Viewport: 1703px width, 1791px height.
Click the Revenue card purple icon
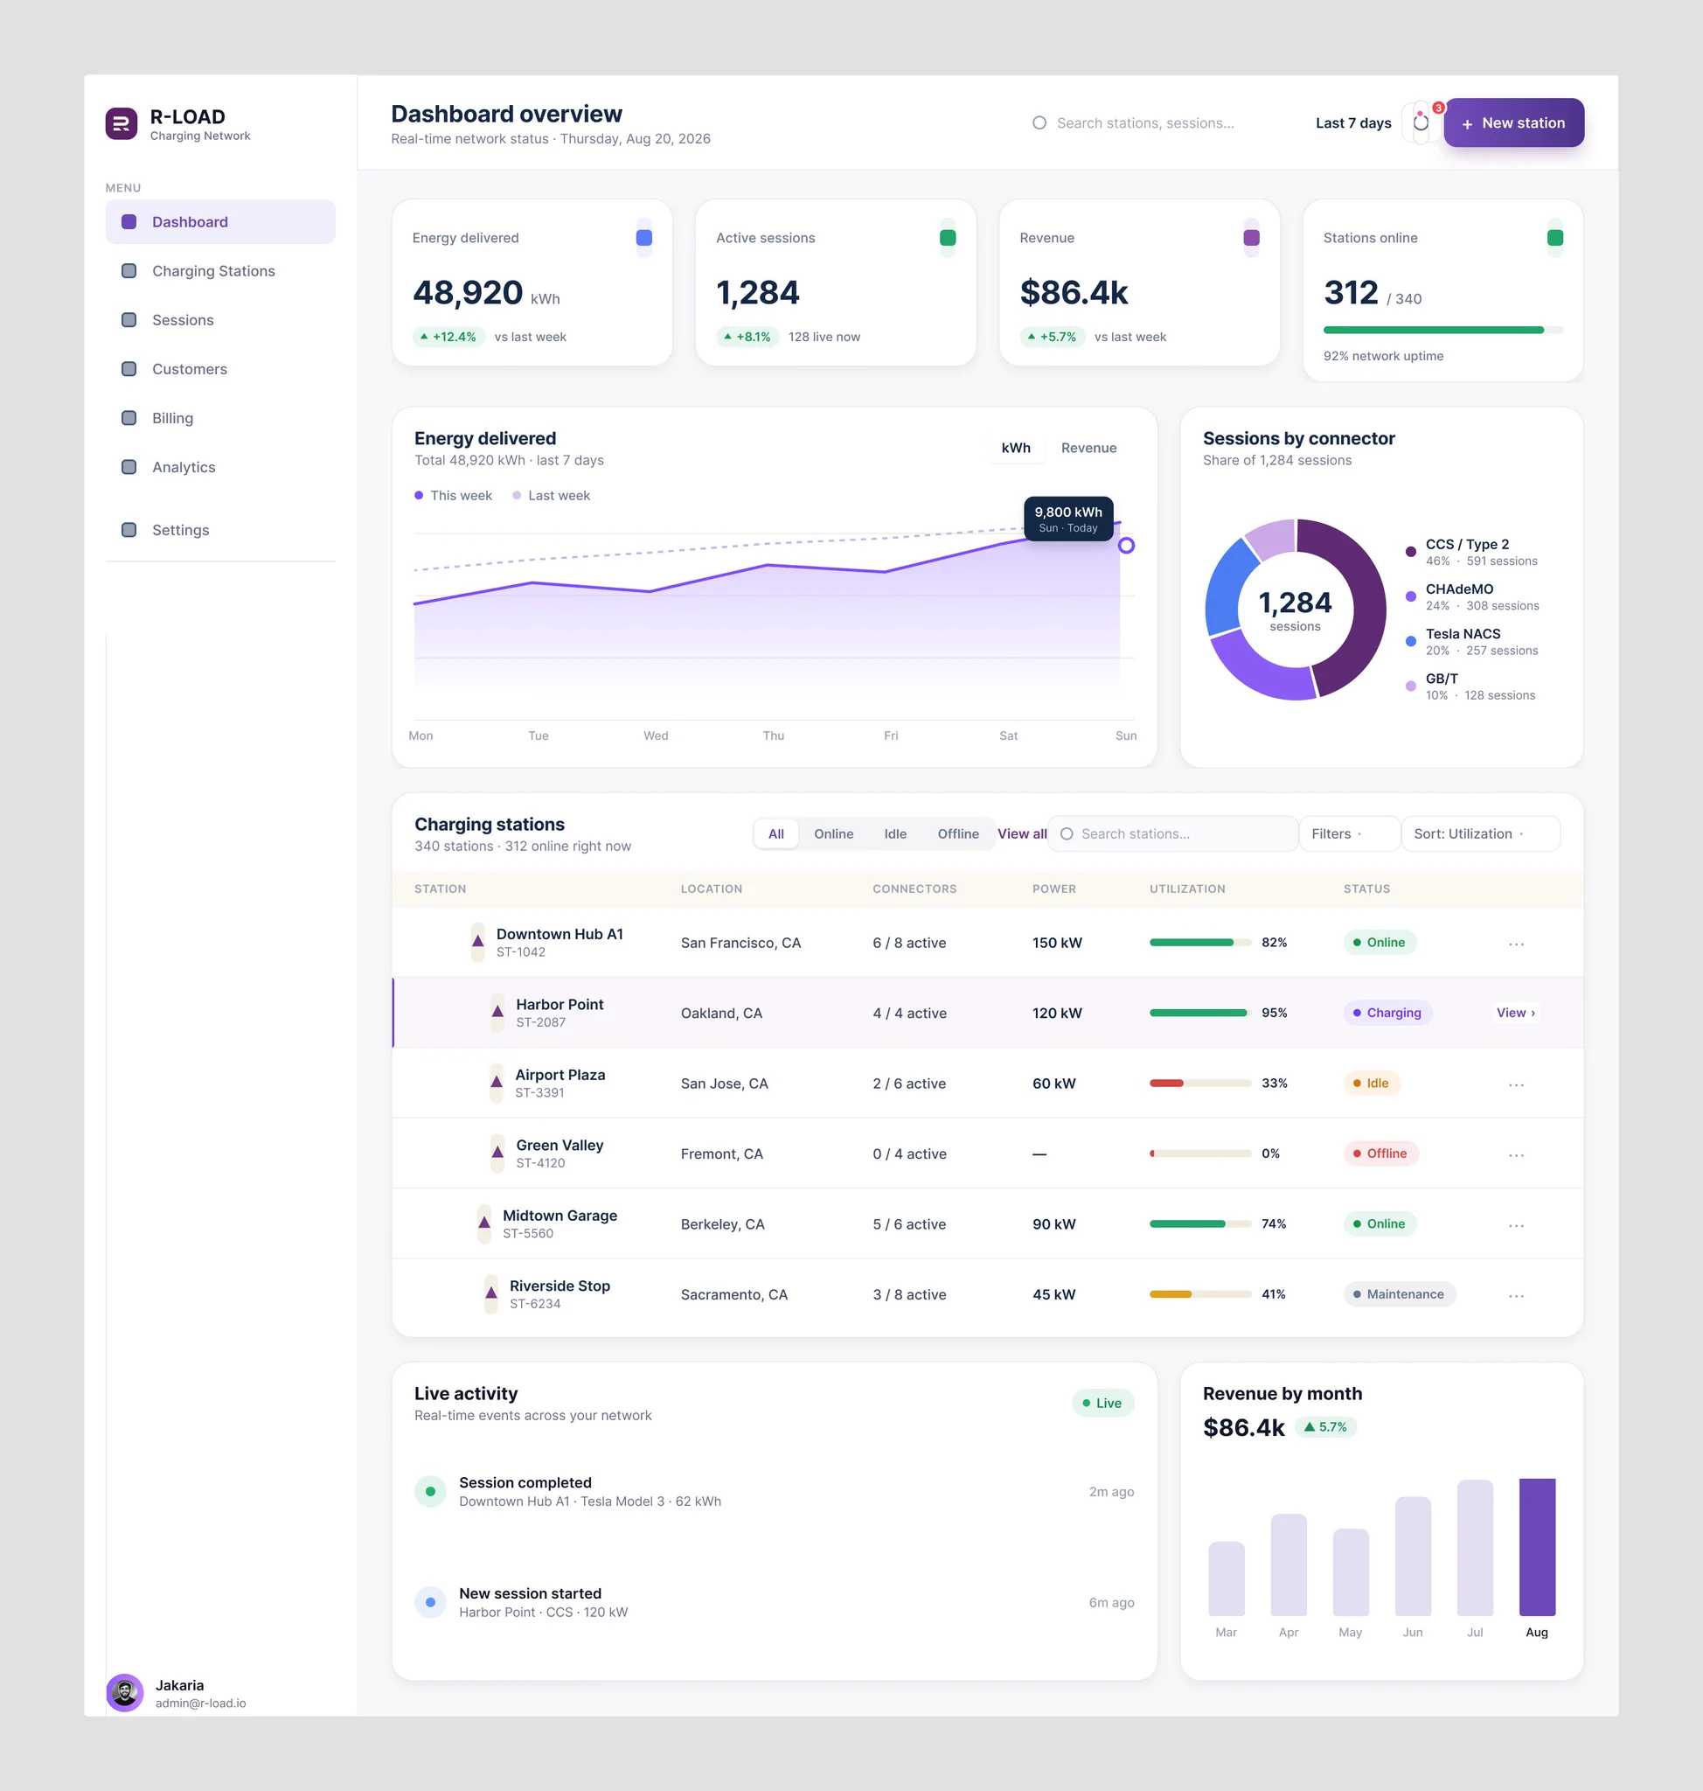tap(1251, 238)
